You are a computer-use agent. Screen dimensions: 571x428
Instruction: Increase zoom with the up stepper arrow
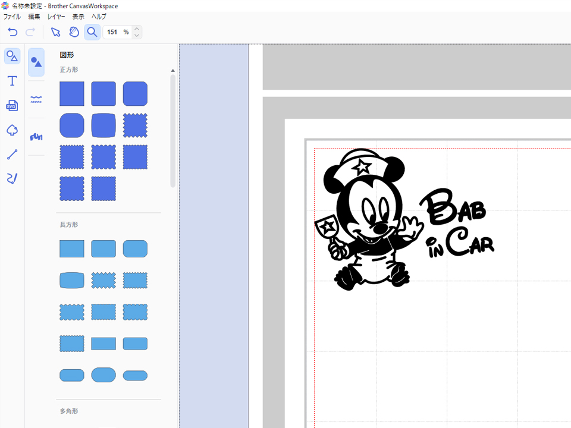(x=137, y=29)
